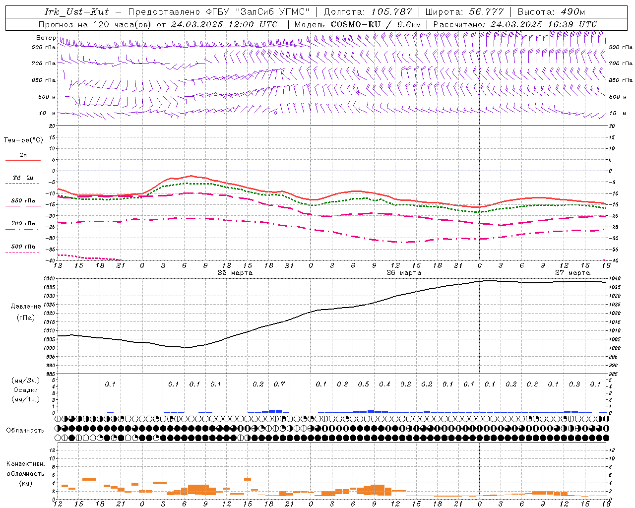Click the "(мм/1ч.)" unit label
Viewport: 635px width, 508px height.
(26, 399)
